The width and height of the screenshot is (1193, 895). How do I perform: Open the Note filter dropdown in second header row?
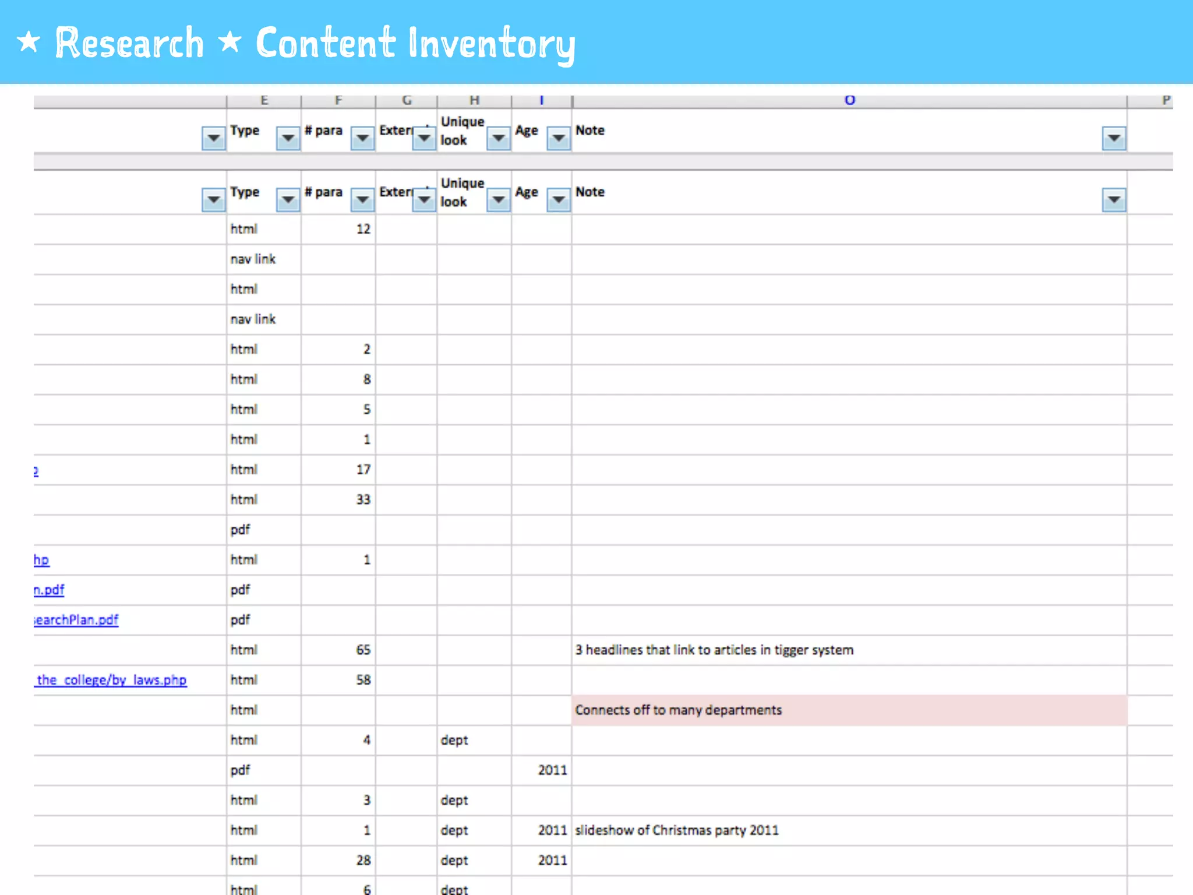click(1114, 200)
